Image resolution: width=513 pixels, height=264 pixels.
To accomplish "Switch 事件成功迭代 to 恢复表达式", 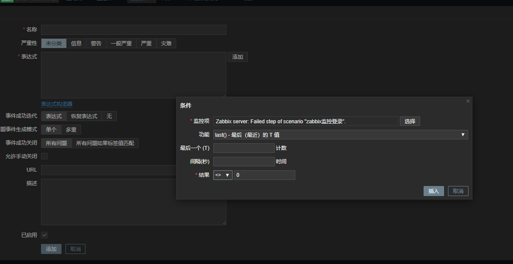I will point(84,116).
